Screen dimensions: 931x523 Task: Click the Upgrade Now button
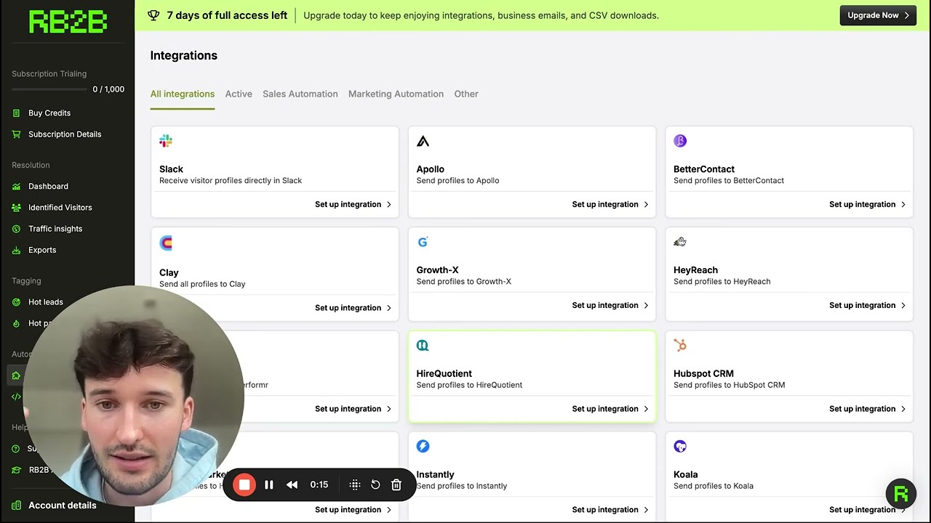pyautogui.click(x=878, y=15)
